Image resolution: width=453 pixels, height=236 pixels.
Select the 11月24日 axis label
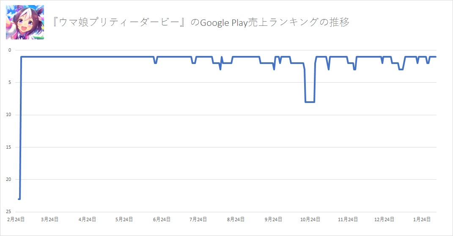[x=347, y=219]
